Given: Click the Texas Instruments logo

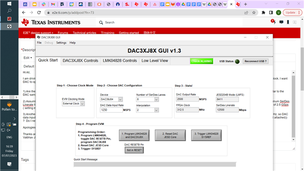Looking at the screenshot, I should [x=51, y=22].
